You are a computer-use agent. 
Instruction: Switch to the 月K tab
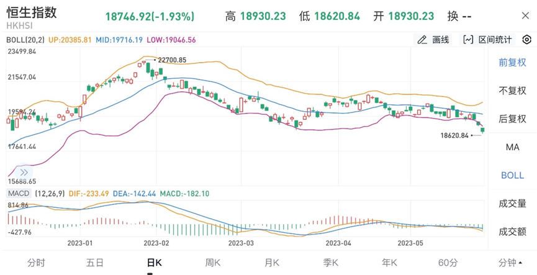coord(271,263)
